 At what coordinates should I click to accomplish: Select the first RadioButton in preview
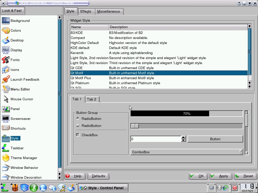pos(78,119)
